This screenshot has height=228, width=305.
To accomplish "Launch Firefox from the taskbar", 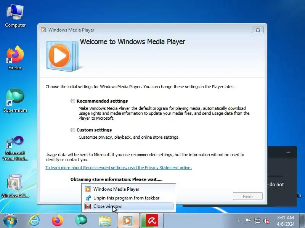I will [x=58, y=221].
